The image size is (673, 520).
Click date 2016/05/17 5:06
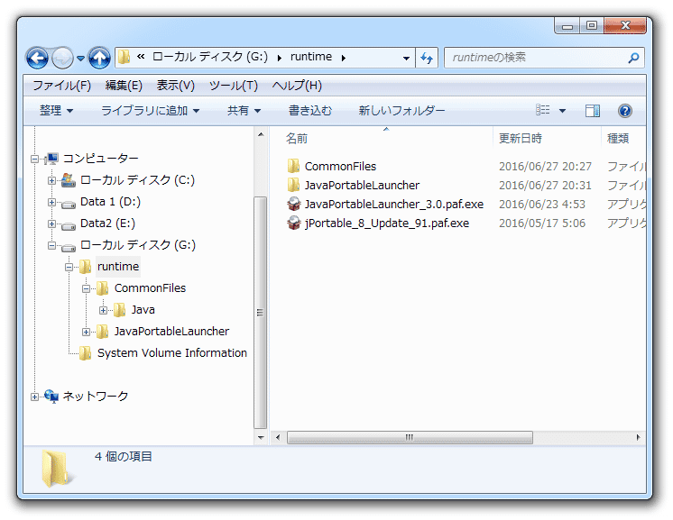click(542, 224)
